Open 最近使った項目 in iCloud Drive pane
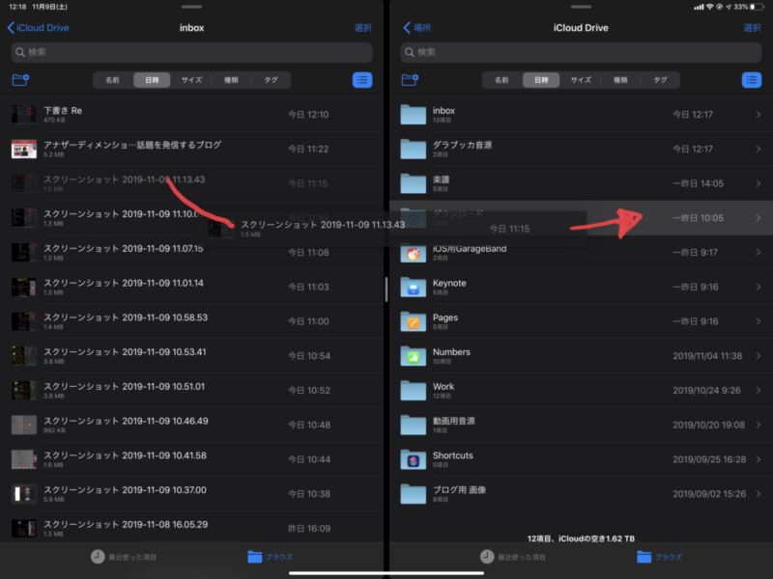This screenshot has width=773, height=579. 513,557
